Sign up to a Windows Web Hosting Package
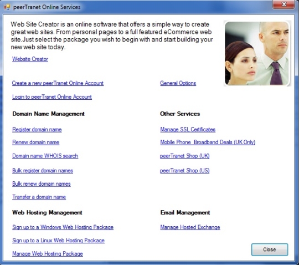 pyautogui.click(x=63, y=227)
